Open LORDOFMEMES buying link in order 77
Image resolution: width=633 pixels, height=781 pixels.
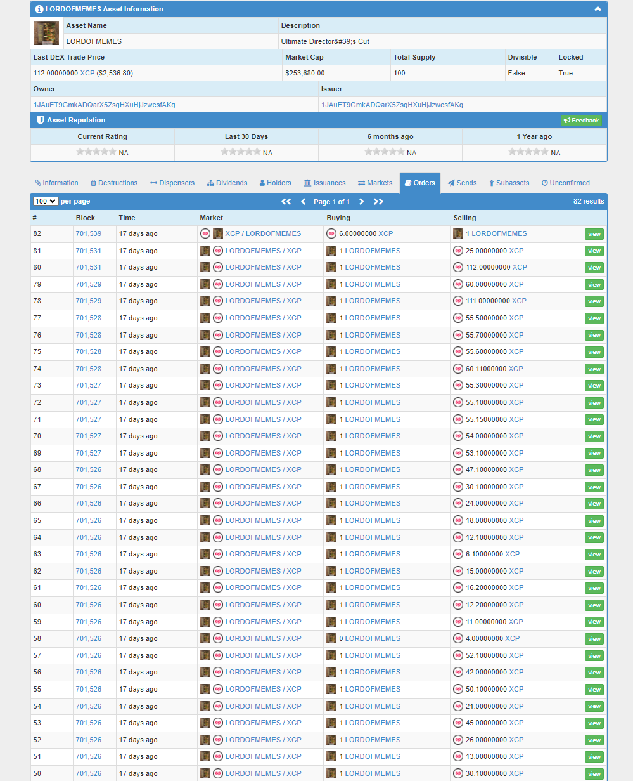[x=373, y=318]
